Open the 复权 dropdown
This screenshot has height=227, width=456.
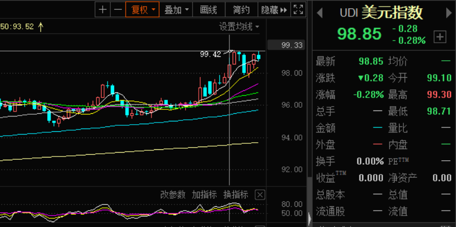tap(143, 10)
